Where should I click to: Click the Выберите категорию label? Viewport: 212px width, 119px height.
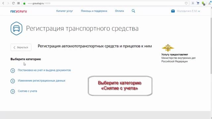point(26,59)
